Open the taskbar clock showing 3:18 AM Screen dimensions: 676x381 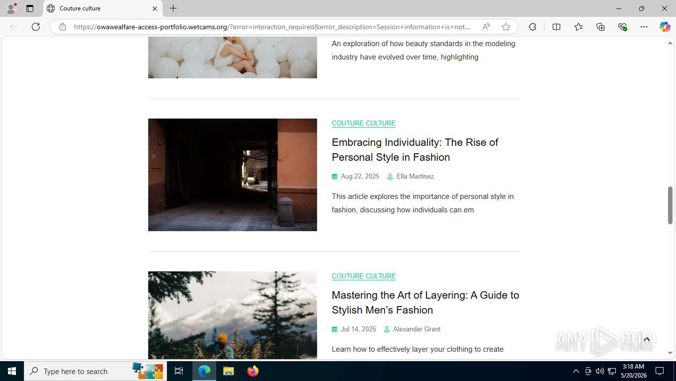click(x=633, y=371)
